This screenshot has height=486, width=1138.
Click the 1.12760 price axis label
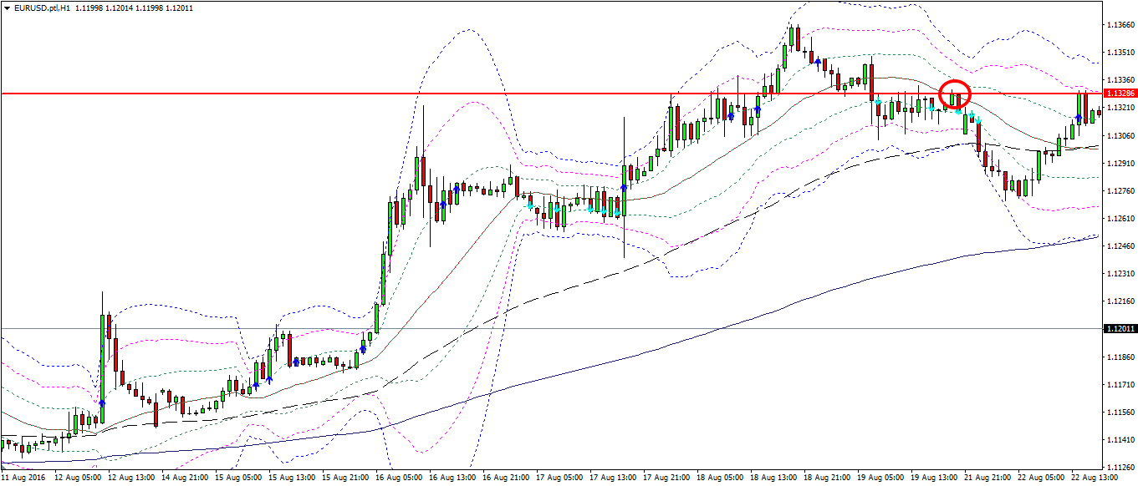point(1120,190)
